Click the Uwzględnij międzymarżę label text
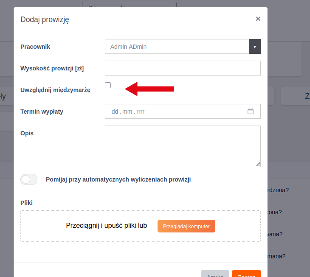 tap(55, 90)
